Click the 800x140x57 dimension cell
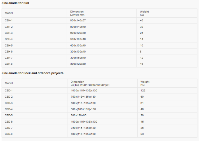Screen dimensions: 199x141 coord(78,20)
